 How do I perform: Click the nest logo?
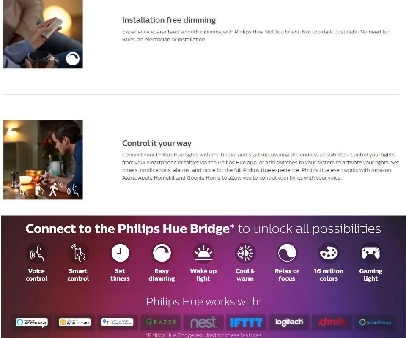(203, 322)
